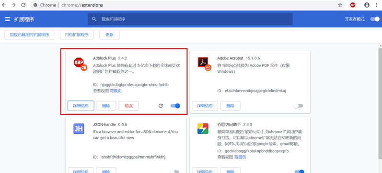The image size is (382, 173).
Task: Click the 更新 button
Action: point(109,35)
